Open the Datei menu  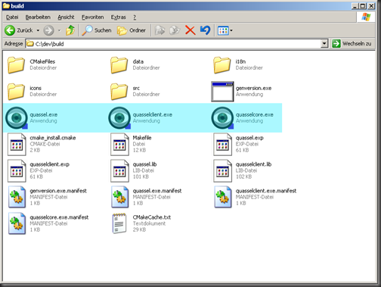point(12,17)
